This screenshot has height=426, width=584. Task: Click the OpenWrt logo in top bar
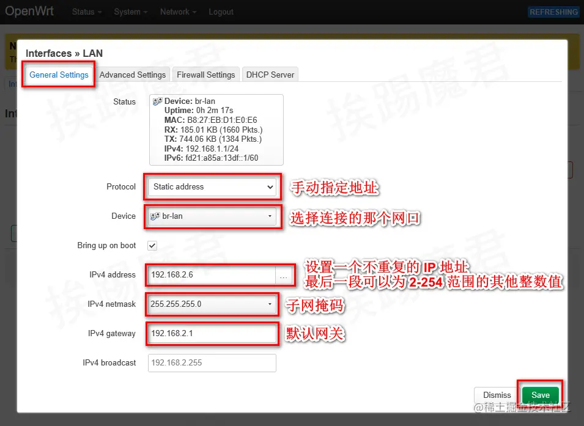pyautogui.click(x=30, y=10)
